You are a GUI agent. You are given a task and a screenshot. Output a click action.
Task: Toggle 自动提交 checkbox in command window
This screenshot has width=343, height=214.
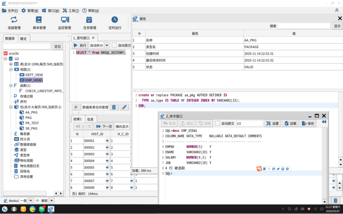click(x=217, y=123)
